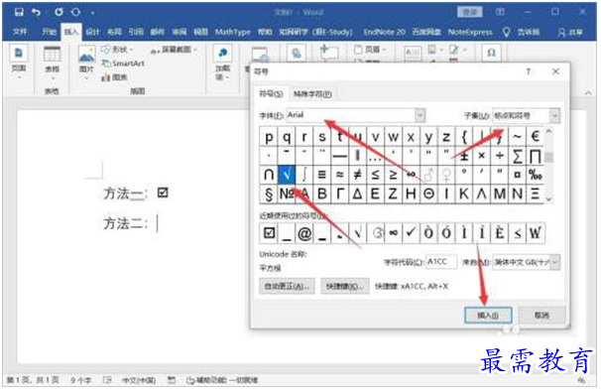
Task: Click the AutoCorrect (自动更正) button
Action: [x=287, y=286]
